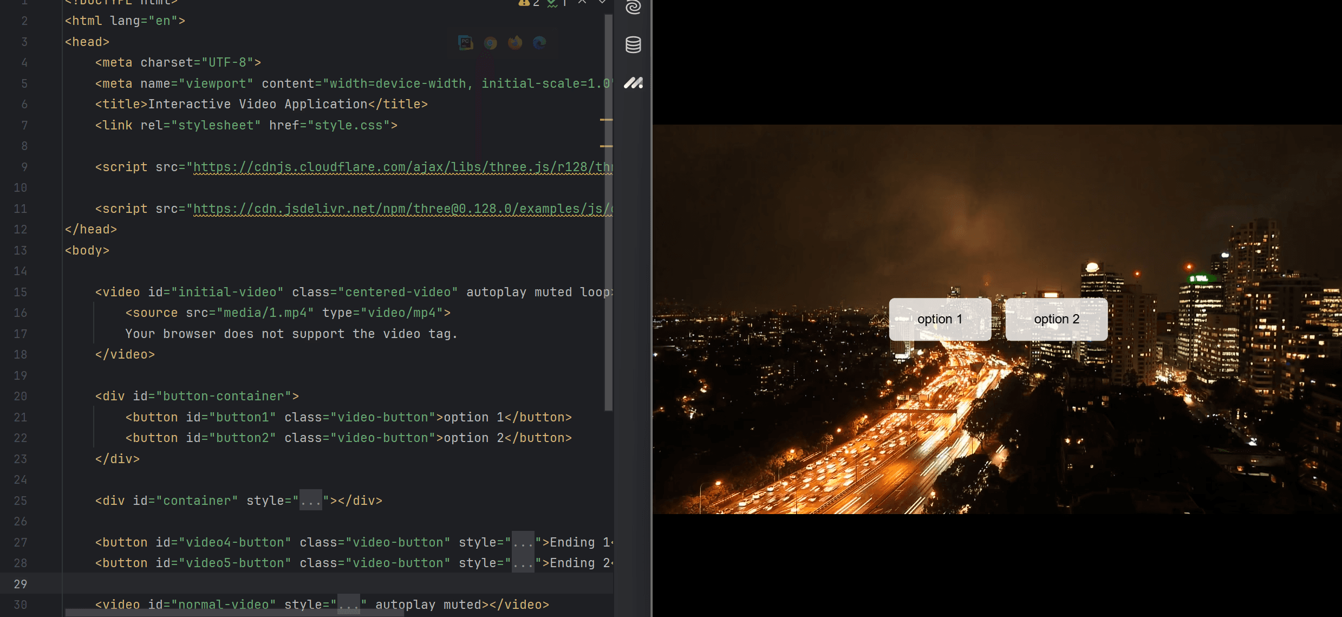This screenshot has height=617, width=1342.
Task: Click the 'button2' id value
Action: click(243, 438)
